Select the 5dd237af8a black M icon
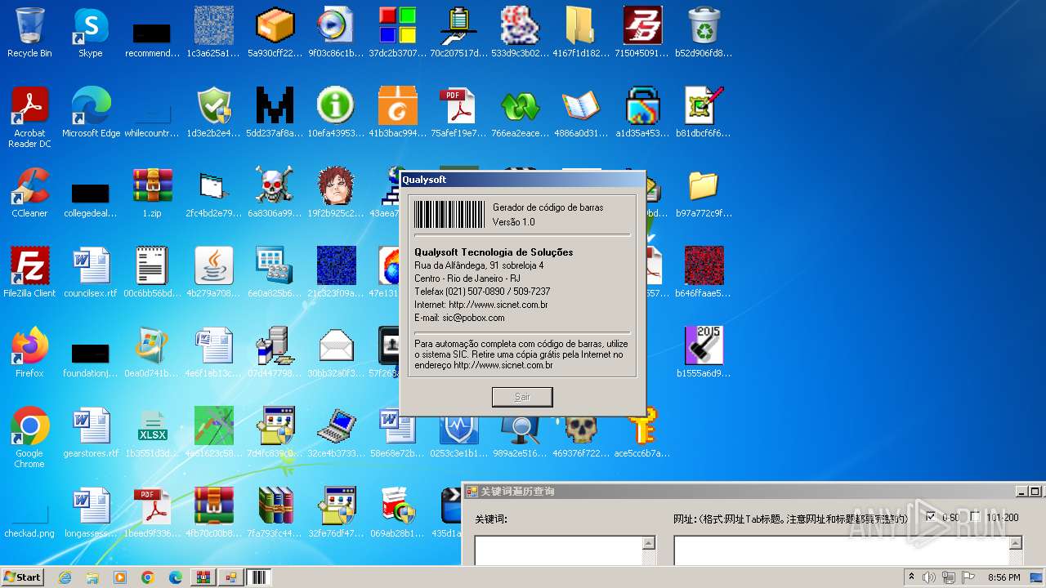The height and width of the screenshot is (588, 1046). click(x=275, y=113)
